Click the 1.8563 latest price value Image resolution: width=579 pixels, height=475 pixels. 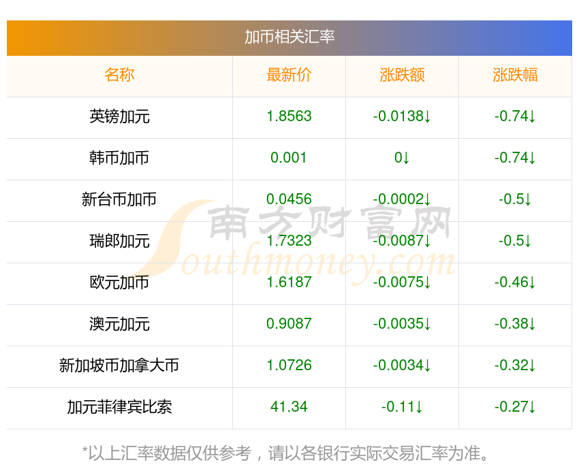289,116
